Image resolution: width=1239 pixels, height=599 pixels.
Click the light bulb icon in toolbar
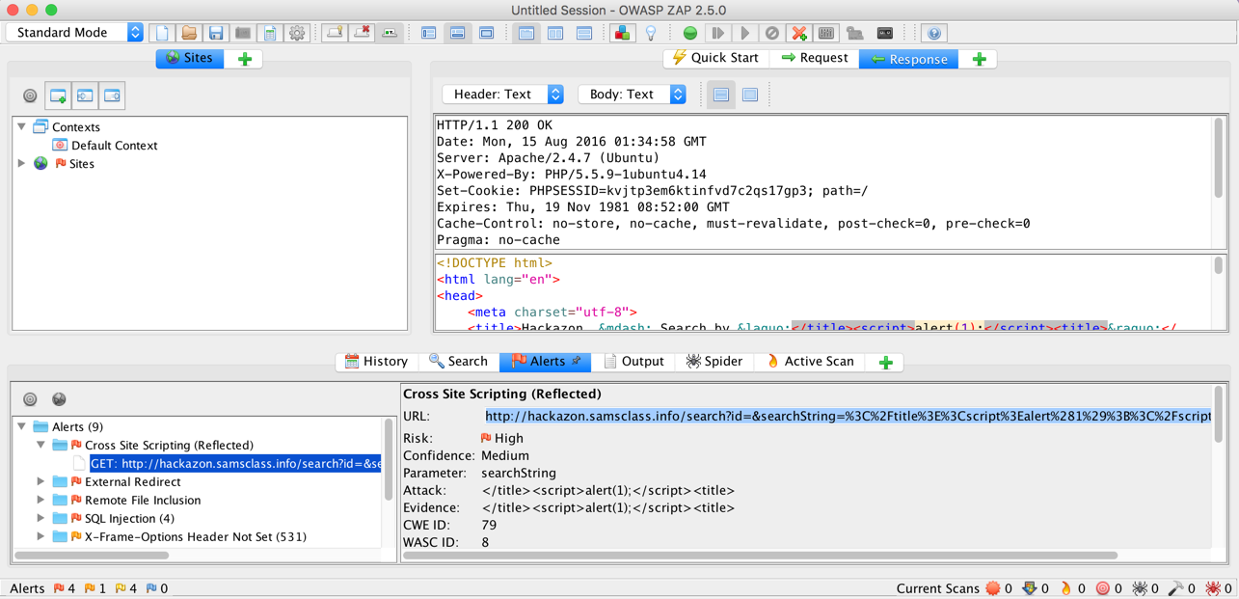pyautogui.click(x=651, y=33)
